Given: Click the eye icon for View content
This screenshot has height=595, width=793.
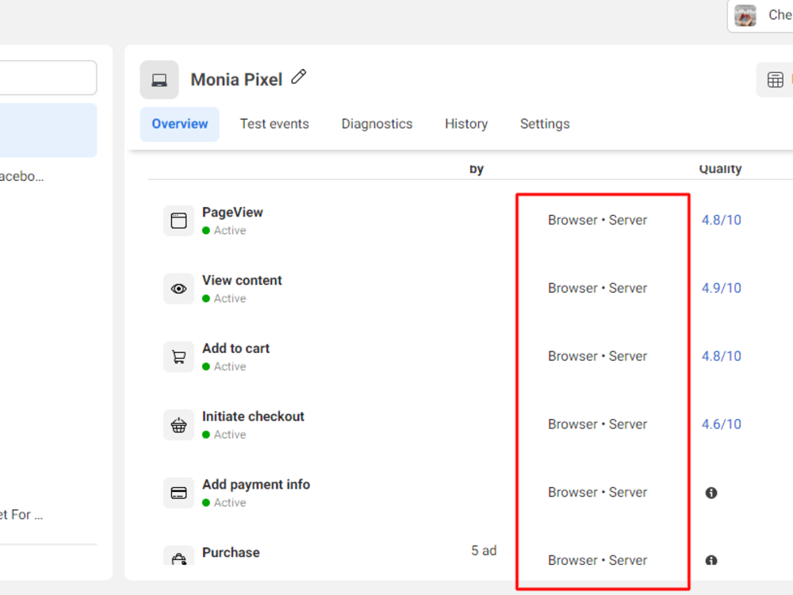Looking at the screenshot, I should click(178, 288).
